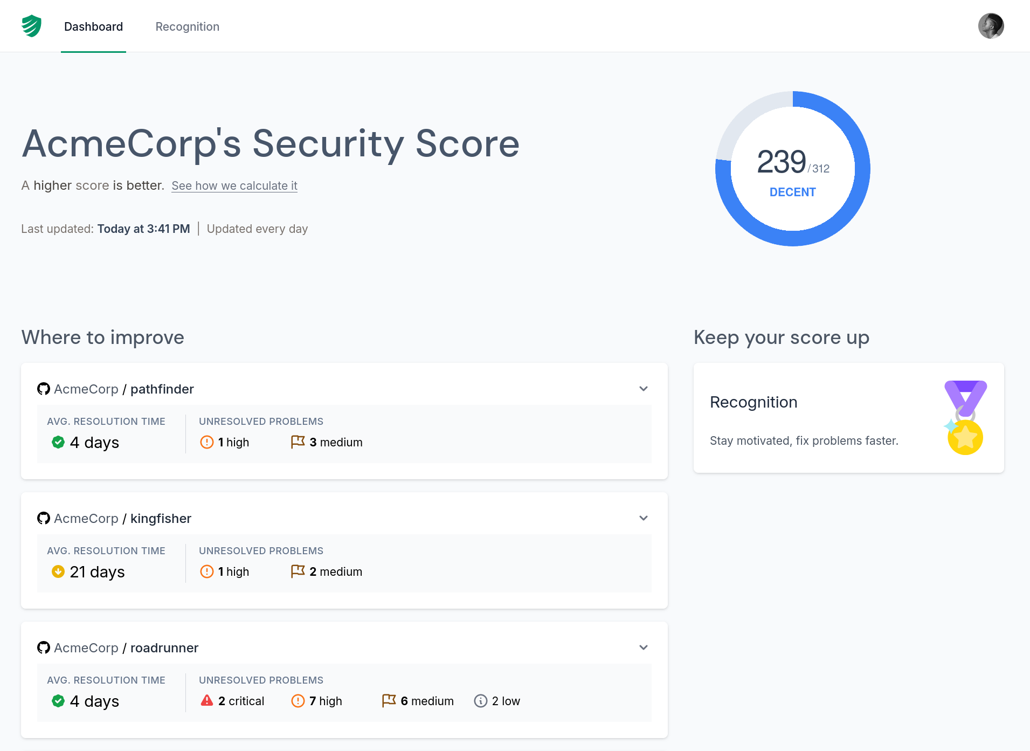This screenshot has width=1030, height=751.
Task: Click the profile avatar in the top corner
Action: (x=992, y=25)
